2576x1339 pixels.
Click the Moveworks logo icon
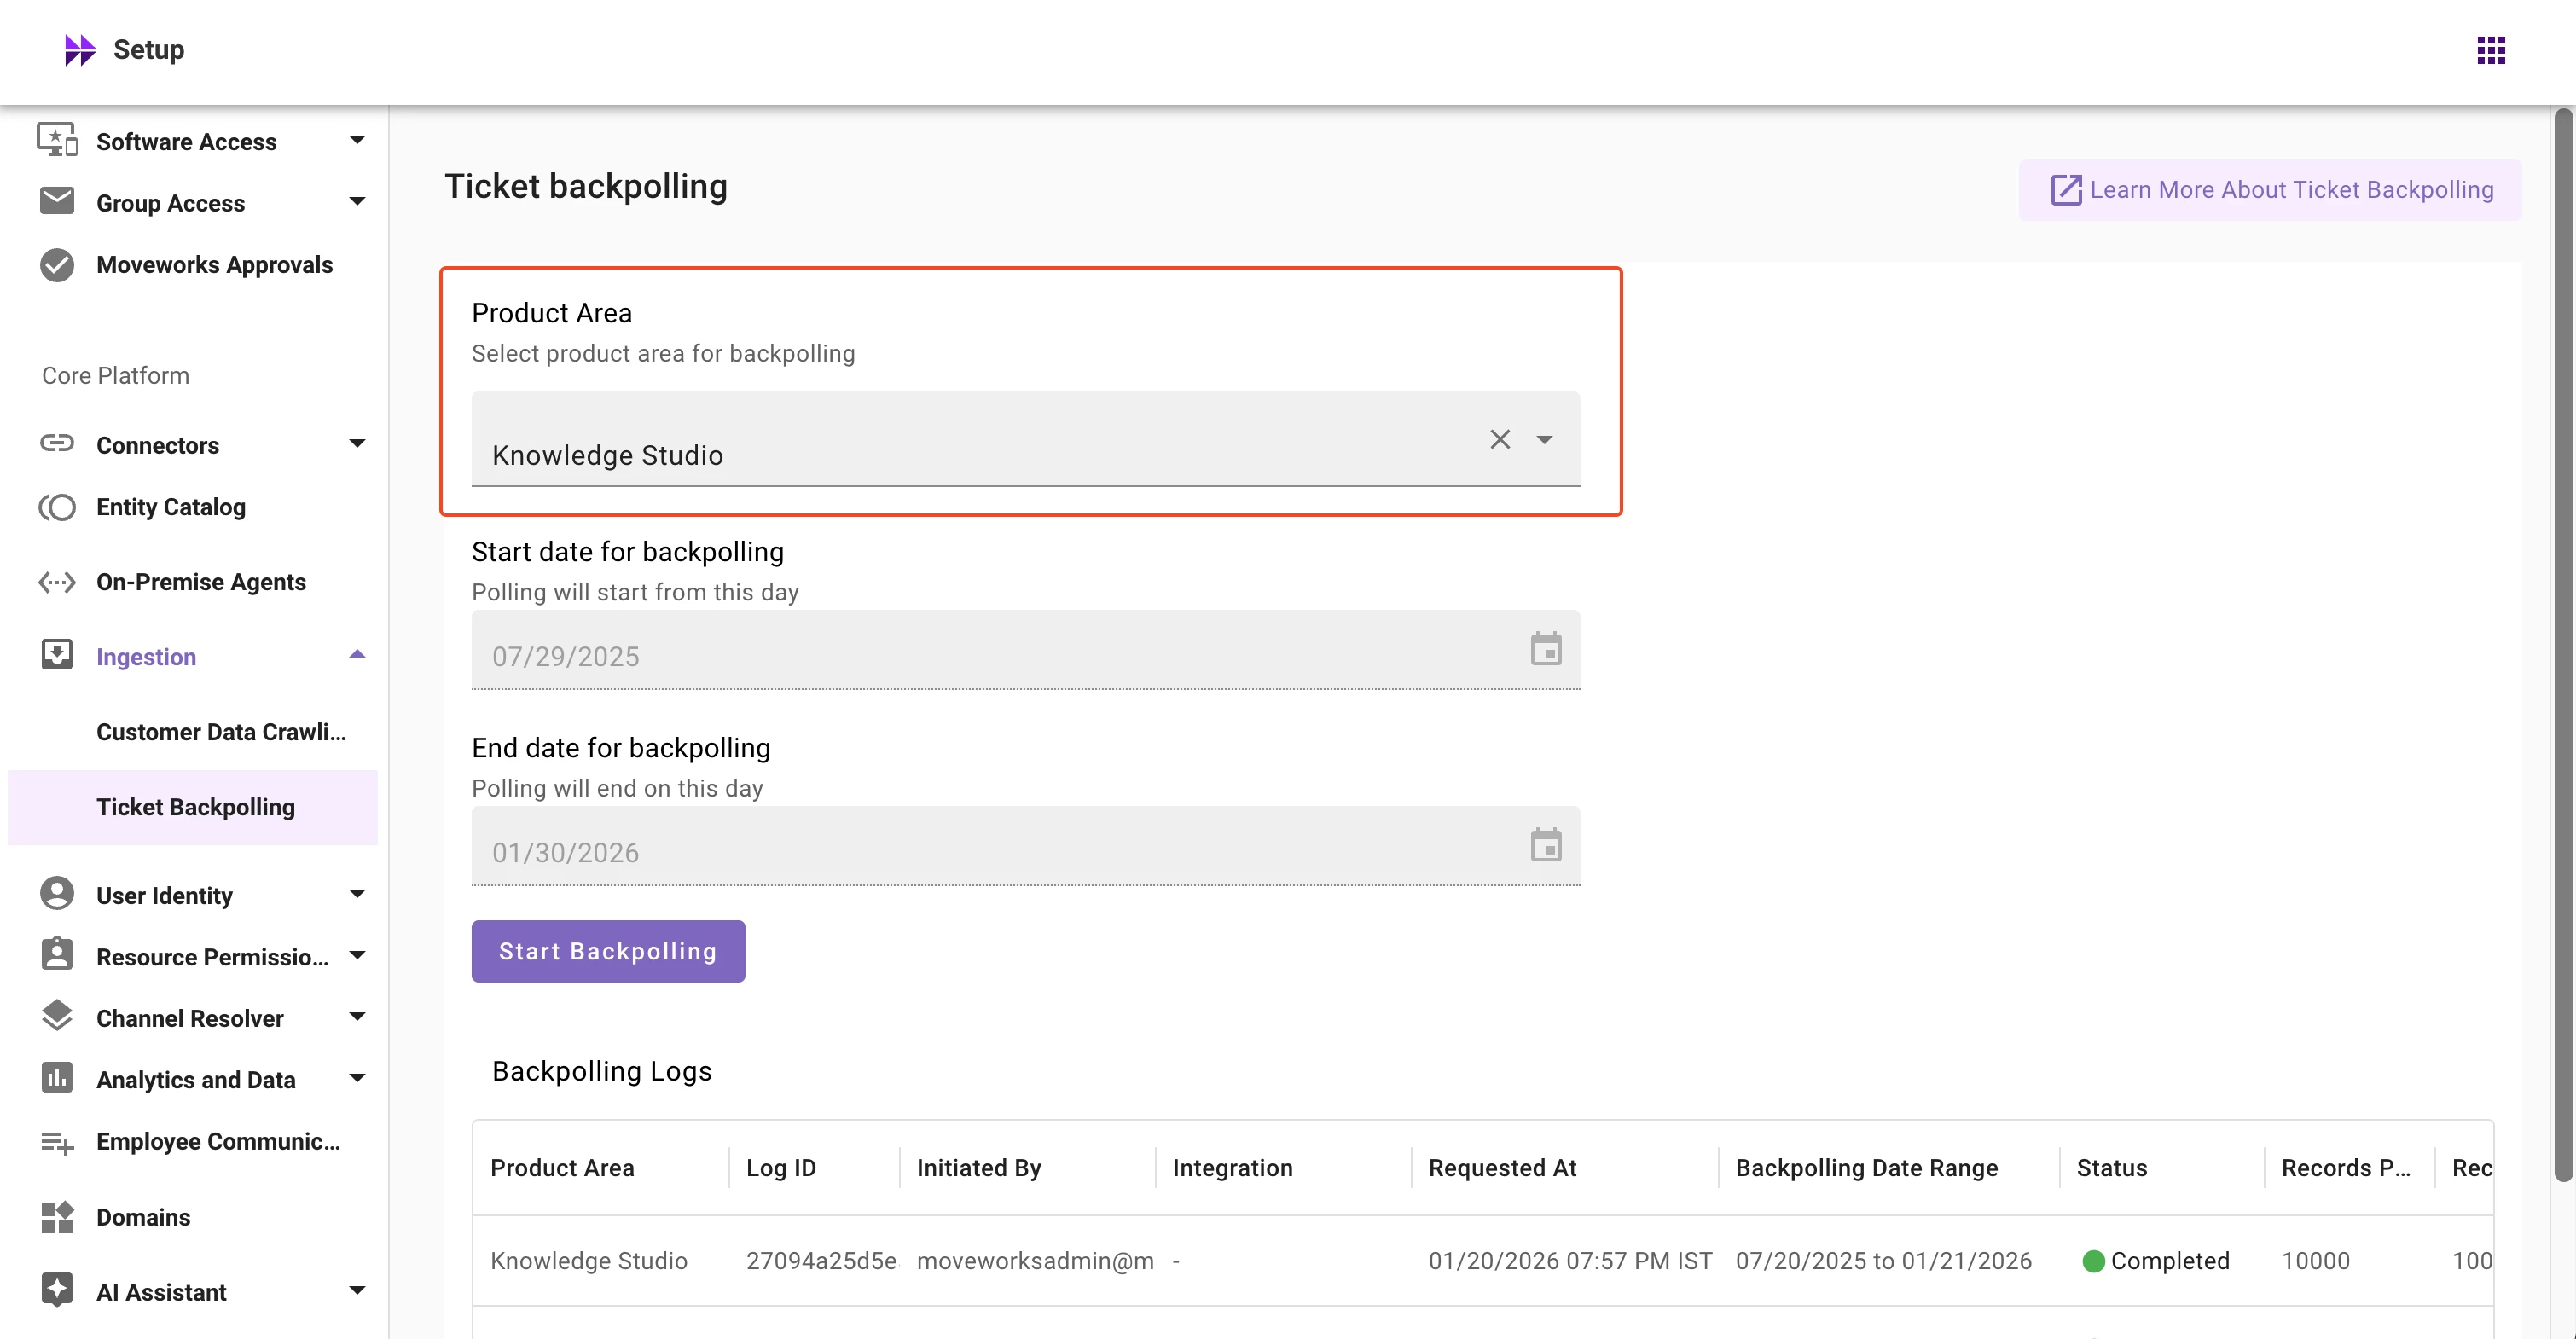[x=79, y=50]
